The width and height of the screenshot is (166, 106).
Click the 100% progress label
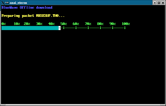[126, 24]
